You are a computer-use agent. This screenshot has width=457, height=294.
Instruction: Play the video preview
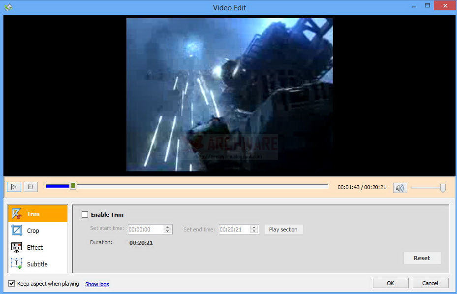[x=14, y=187]
